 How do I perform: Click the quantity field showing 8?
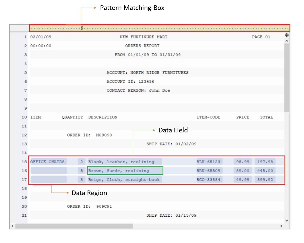pyautogui.click(x=82, y=180)
